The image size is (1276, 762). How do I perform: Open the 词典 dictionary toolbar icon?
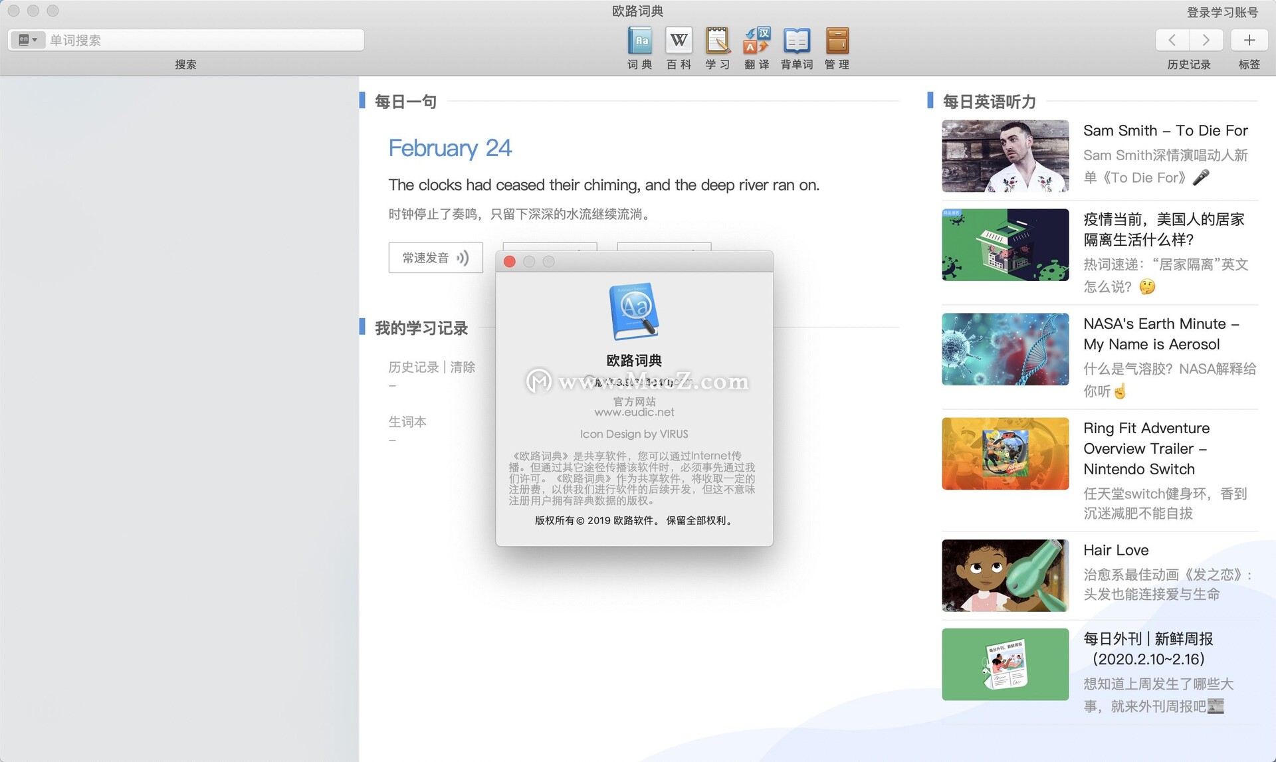(x=640, y=48)
